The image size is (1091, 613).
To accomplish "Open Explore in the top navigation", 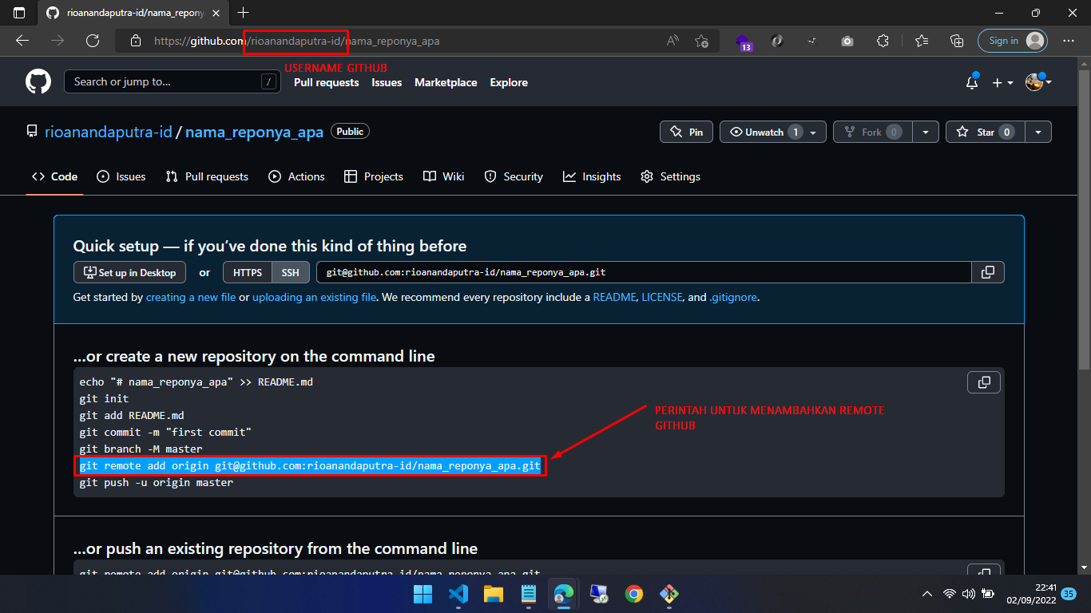I will point(509,82).
